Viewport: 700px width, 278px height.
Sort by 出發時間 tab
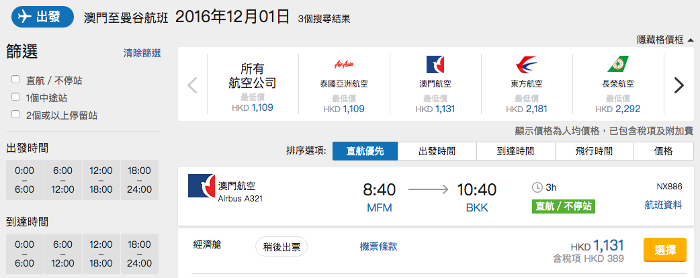pyautogui.click(x=437, y=151)
